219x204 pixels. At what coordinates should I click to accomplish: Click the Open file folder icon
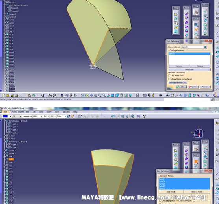8,95
